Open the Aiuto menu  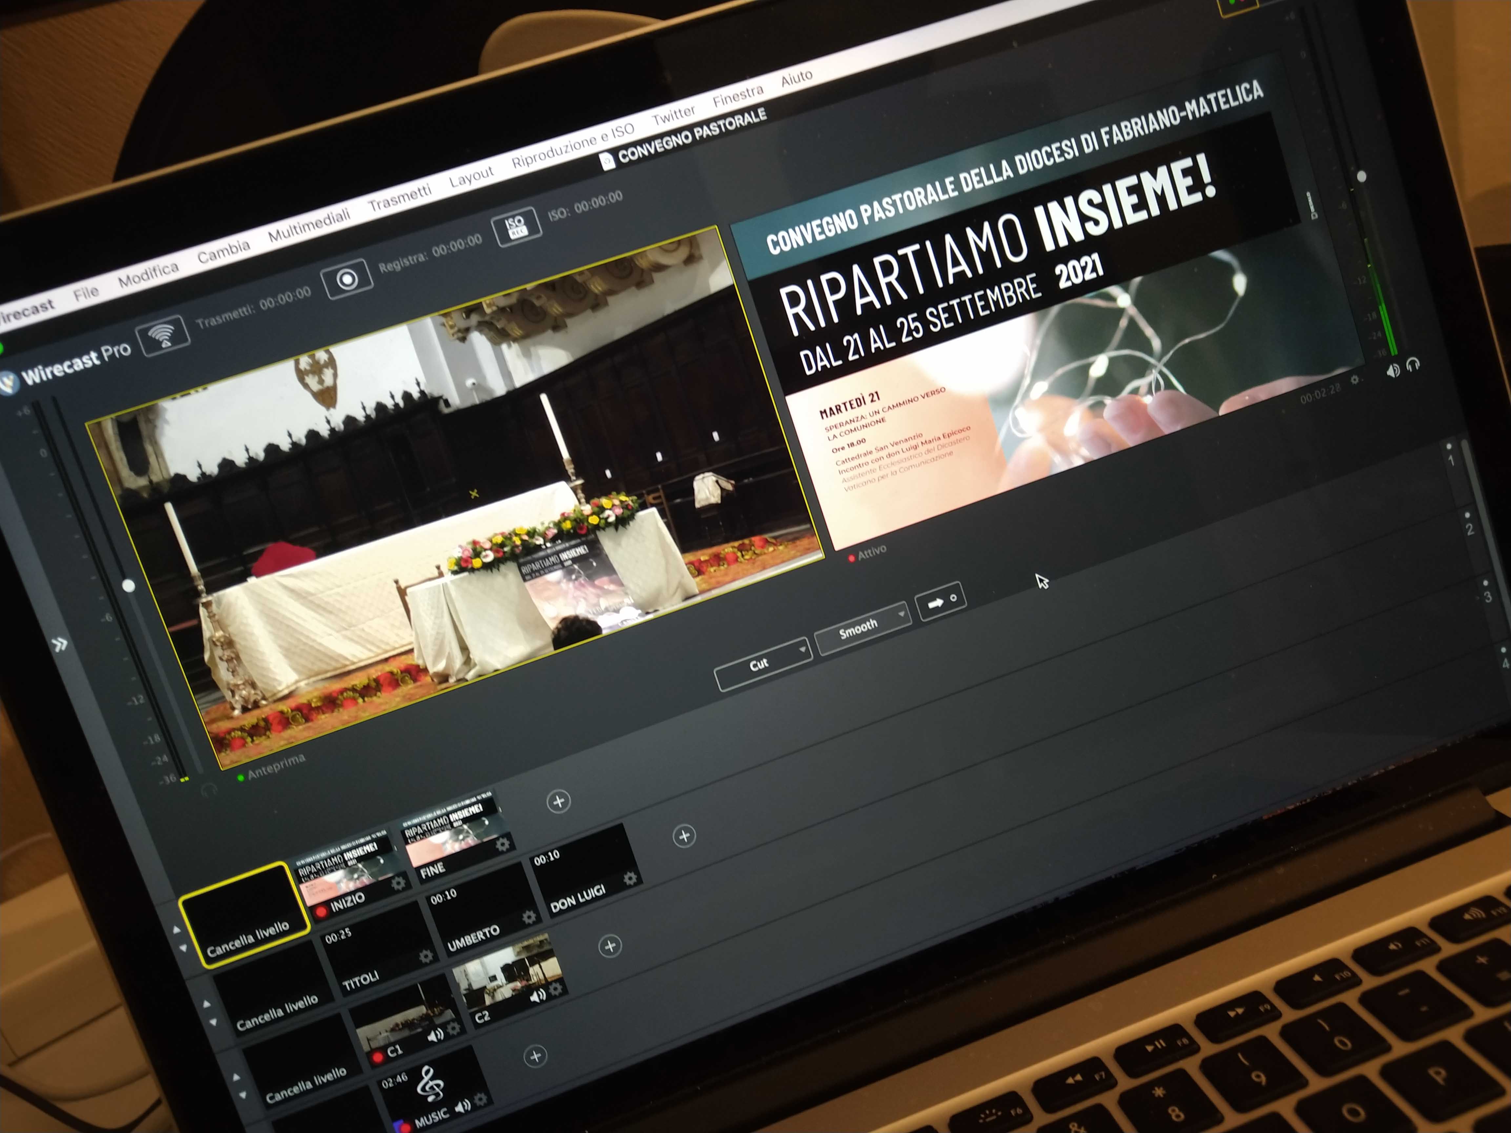tap(796, 78)
